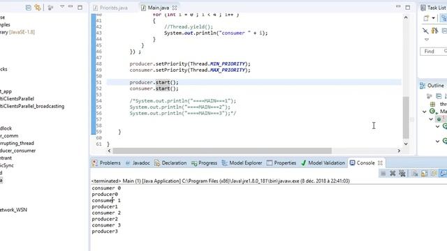
Task: Click New Task icon in Task List
Action: click(x=426, y=18)
